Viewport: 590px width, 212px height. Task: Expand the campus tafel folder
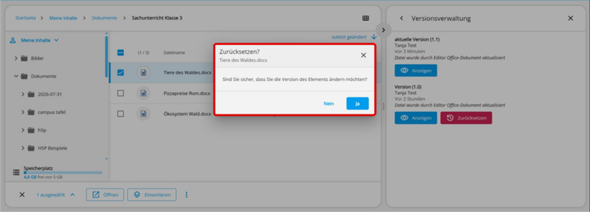[23, 112]
